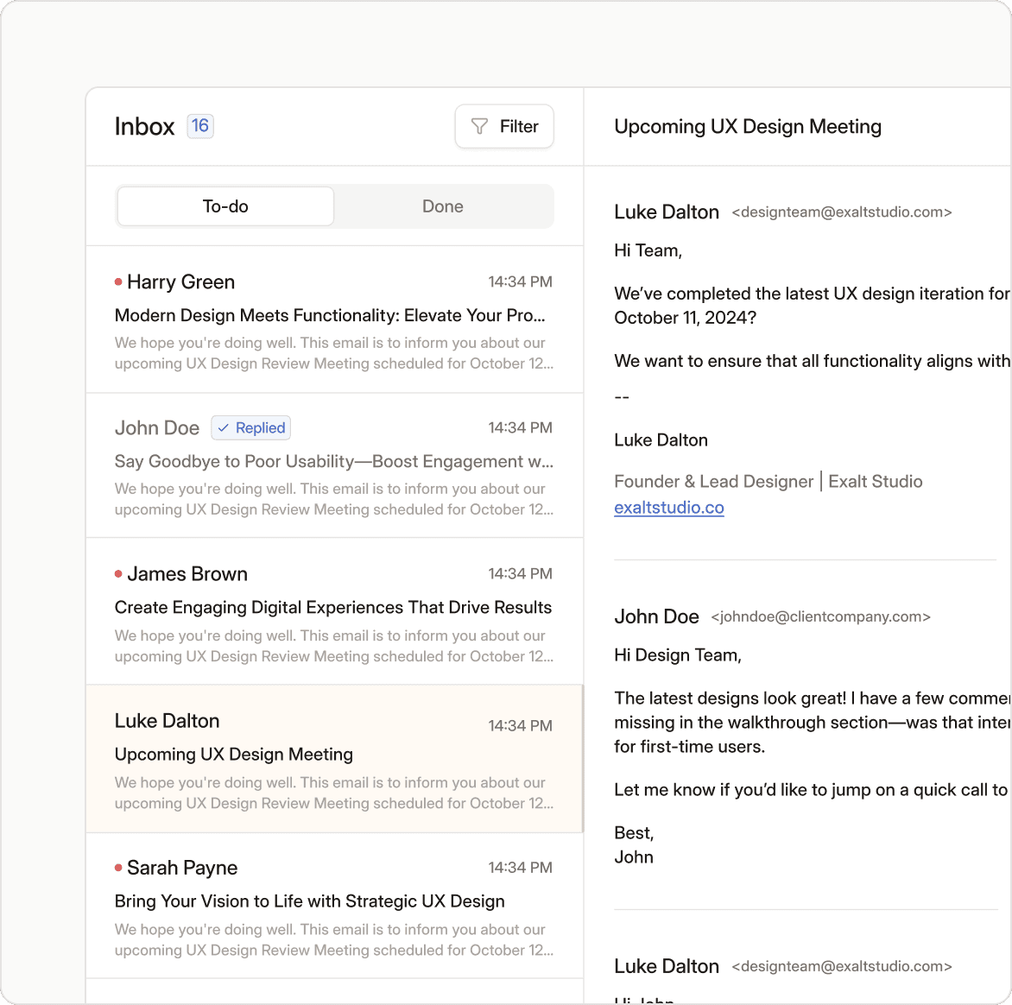The height and width of the screenshot is (1005, 1012).
Task: Click Harry Green's 14:34 PM timestamp
Action: pyautogui.click(x=520, y=282)
